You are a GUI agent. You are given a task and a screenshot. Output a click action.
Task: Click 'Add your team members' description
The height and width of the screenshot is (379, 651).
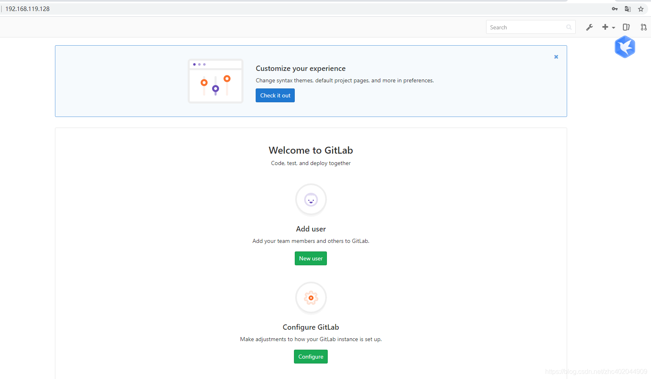(x=311, y=241)
